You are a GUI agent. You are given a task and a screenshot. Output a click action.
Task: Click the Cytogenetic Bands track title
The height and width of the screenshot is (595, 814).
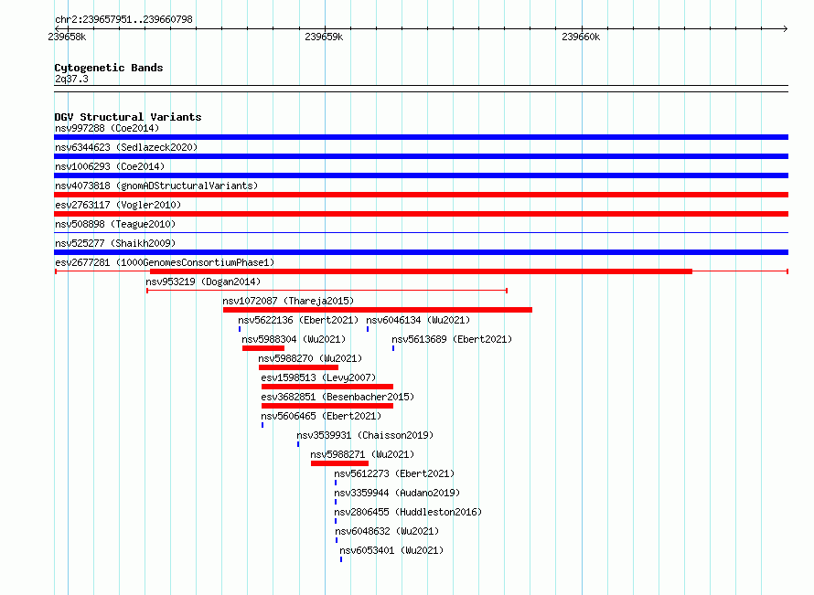point(109,68)
